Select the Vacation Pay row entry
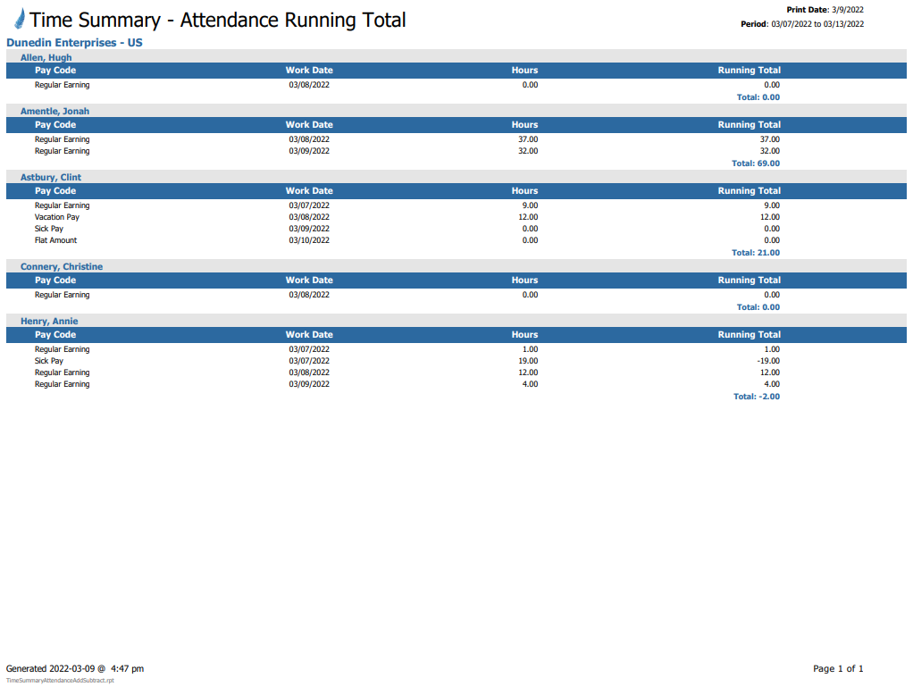The width and height of the screenshot is (913, 695). click(x=57, y=217)
